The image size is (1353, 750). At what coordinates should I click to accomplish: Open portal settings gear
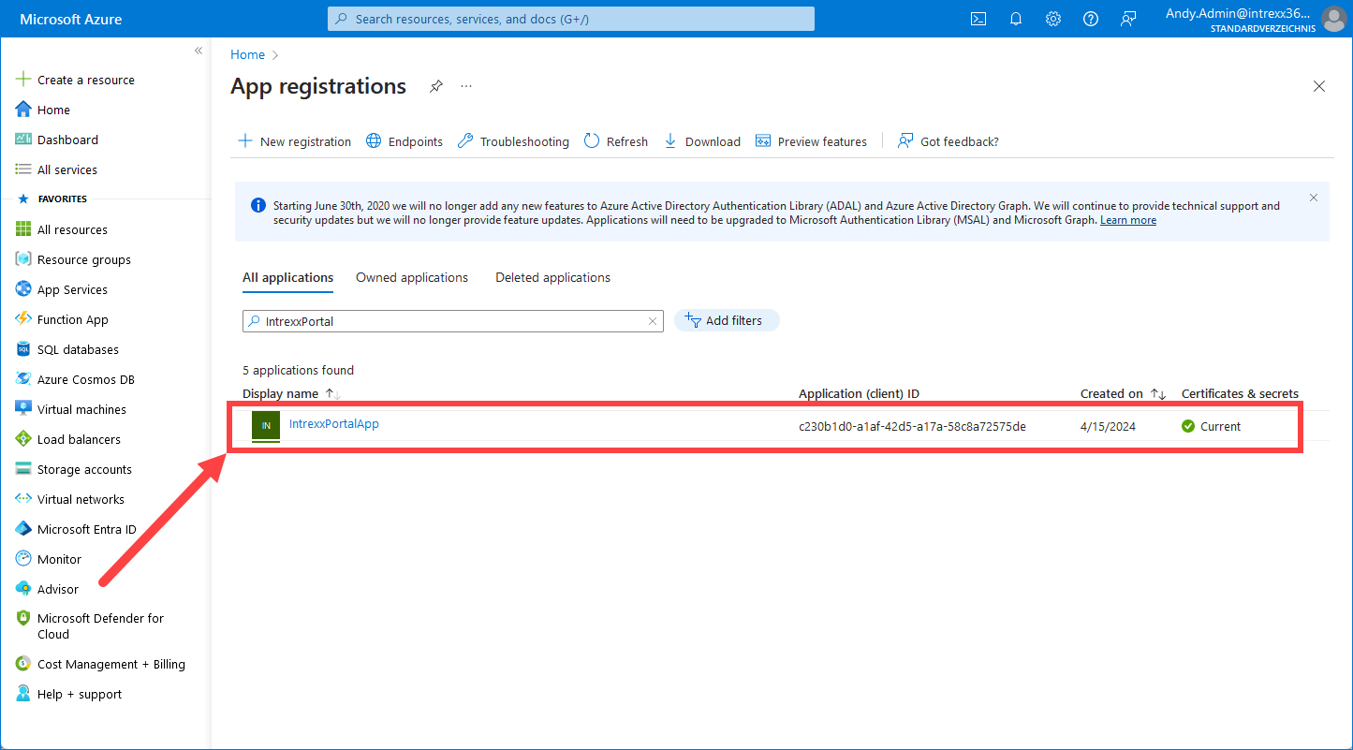1053,19
